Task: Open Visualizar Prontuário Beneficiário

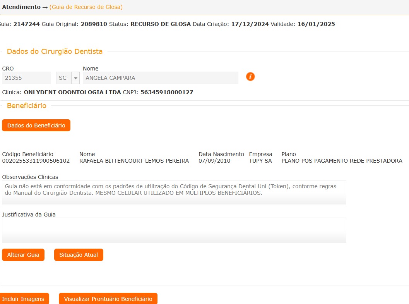Action: pos(108,299)
